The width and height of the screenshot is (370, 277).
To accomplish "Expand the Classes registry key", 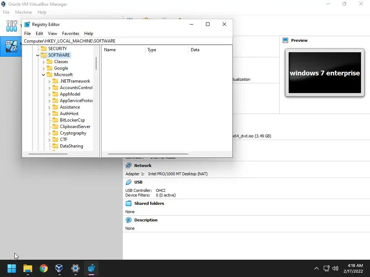I will tap(43, 62).
